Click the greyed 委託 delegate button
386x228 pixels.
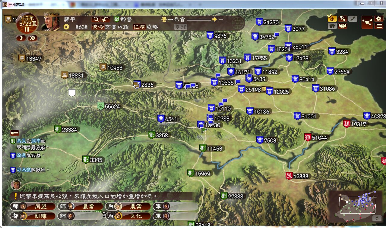coord(180,27)
